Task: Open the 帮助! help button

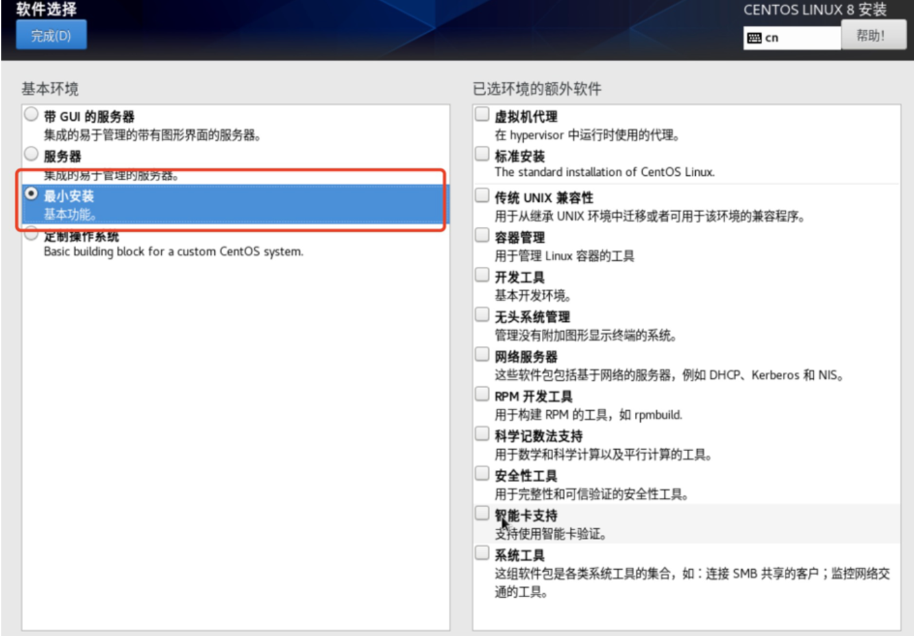Action: [873, 35]
